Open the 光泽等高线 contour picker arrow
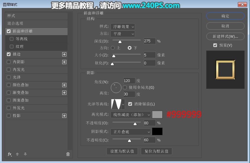 point(123,104)
